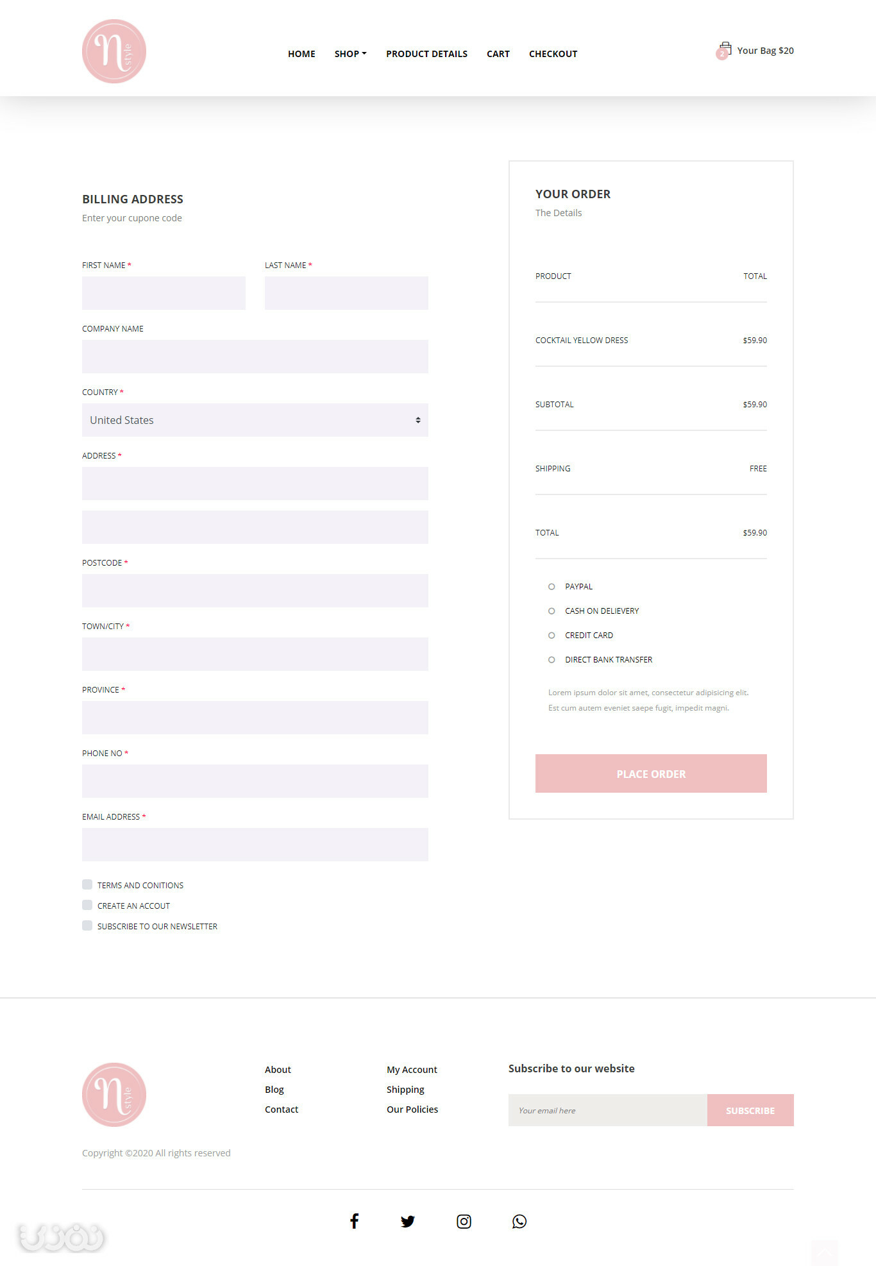
Task: Focus the First Name field
Action: coord(164,293)
